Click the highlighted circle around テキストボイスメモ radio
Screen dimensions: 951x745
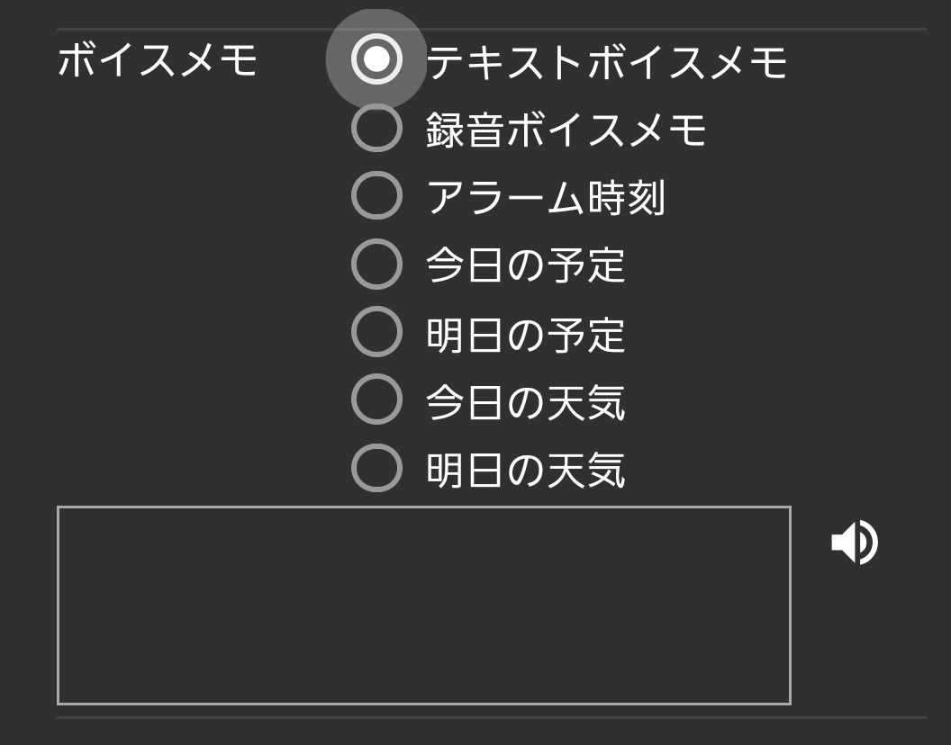(x=376, y=59)
